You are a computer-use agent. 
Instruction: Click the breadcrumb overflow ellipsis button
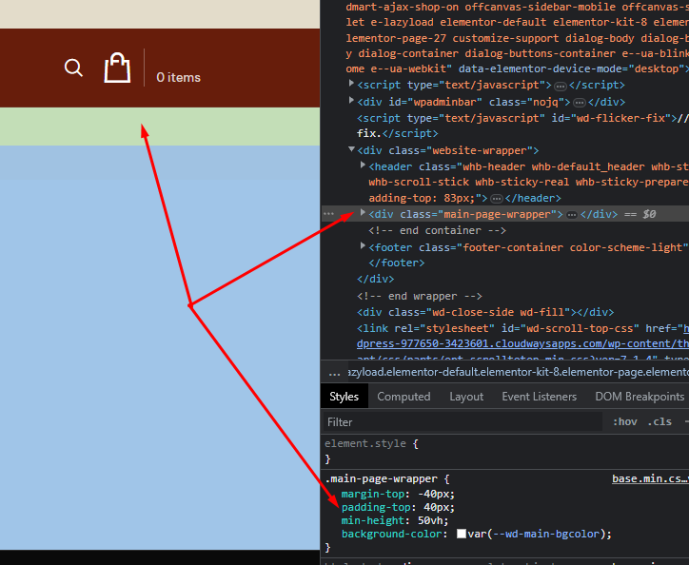(x=334, y=373)
